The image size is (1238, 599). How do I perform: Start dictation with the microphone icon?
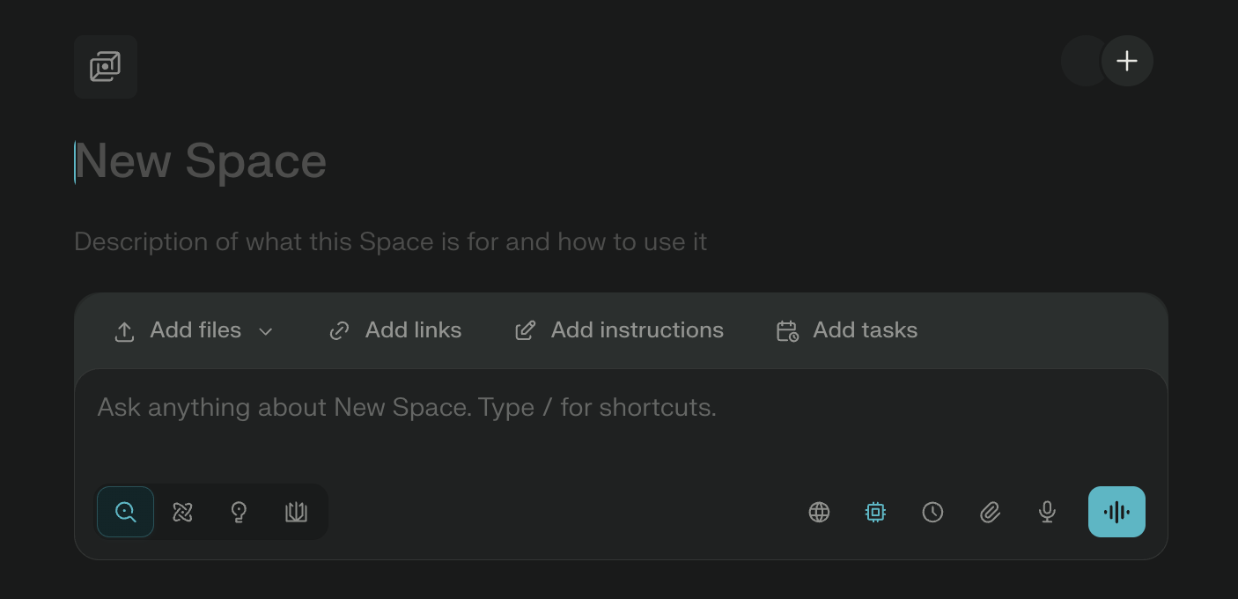(1046, 512)
